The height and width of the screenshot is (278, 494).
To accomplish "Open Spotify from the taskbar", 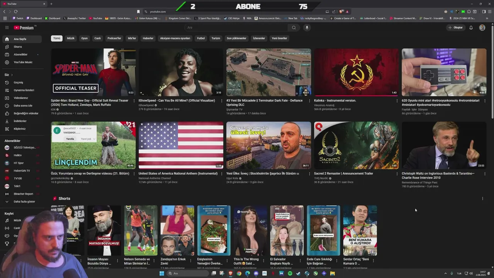I will coord(290,273).
